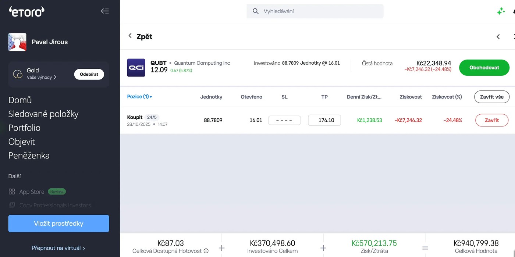The height and width of the screenshot is (257, 515).
Task: Open QUBT ticker name
Action: (x=159, y=63)
